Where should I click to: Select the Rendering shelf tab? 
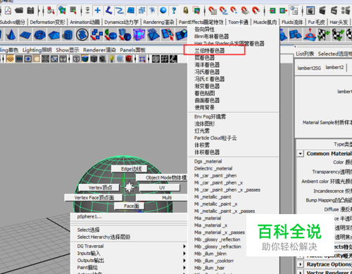[x=158, y=23]
